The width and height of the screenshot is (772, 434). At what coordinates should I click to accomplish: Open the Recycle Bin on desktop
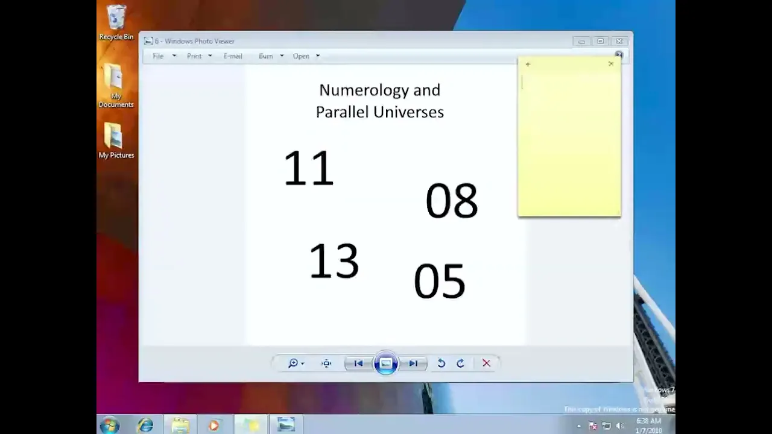[116, 22]
